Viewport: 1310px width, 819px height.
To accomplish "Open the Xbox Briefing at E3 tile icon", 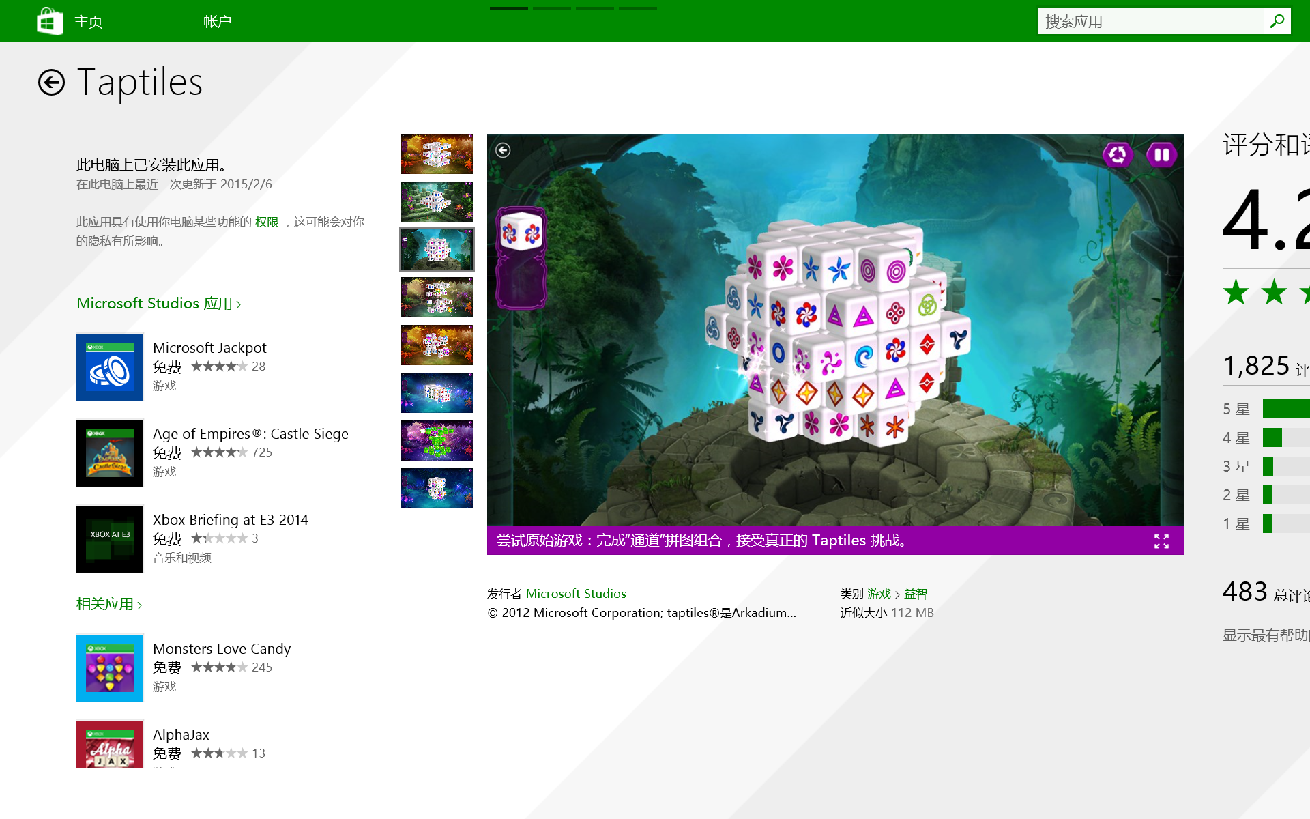I will click(x=110, y=539).
